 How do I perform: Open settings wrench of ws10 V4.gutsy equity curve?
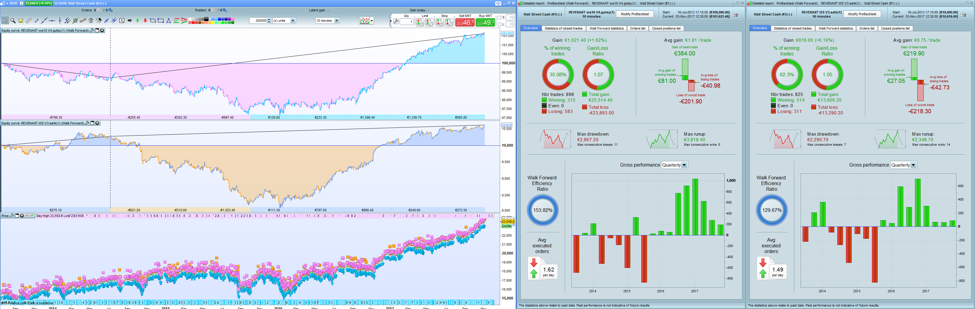(x=92, y=30)
